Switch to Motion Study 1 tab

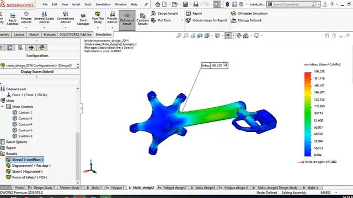(x=71, y=188)
